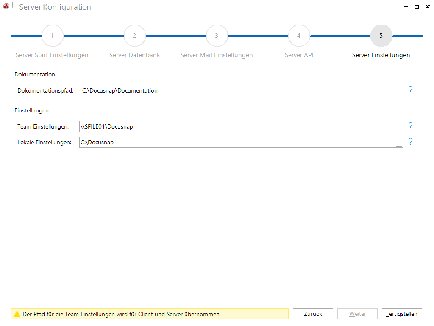The width and height of the screenshot is (434, 326).
Task: Maximize the Server Konfiguration window
Action: click(x=417, y=7)
